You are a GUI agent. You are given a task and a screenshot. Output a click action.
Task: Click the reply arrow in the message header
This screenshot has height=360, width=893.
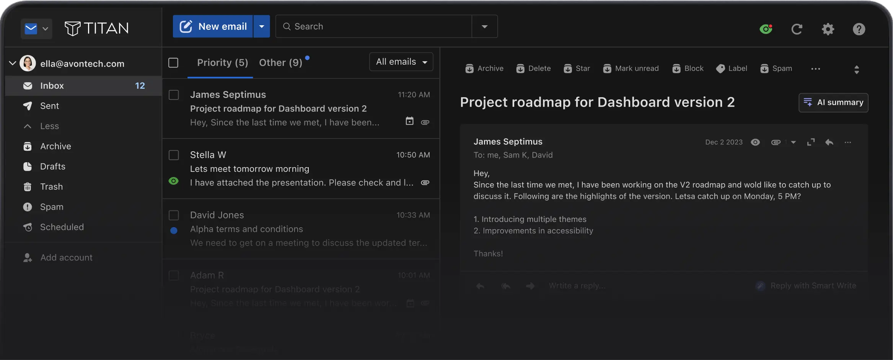[x=829, y=142]
